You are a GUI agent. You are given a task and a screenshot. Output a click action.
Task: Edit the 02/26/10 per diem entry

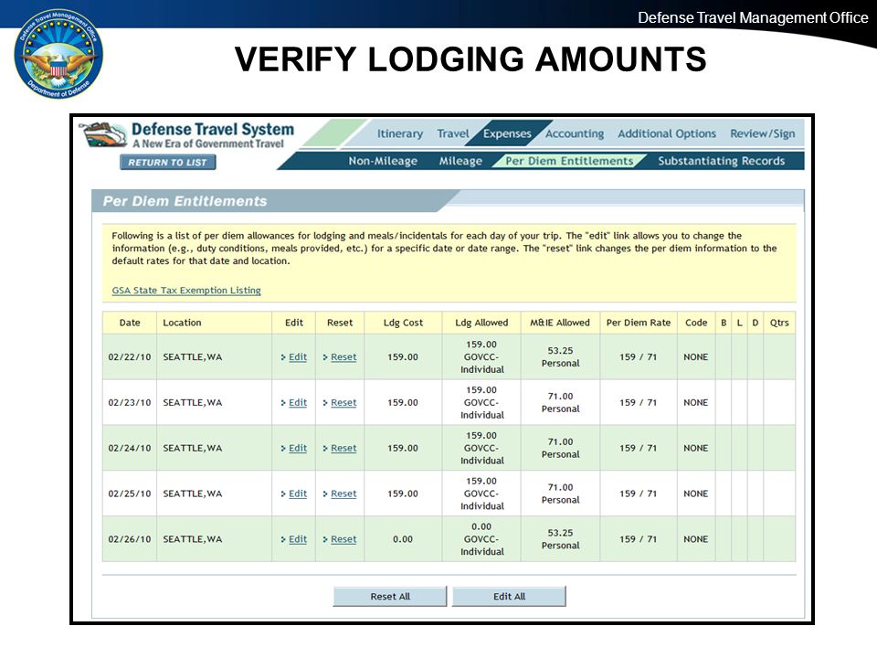coord(298,539)
